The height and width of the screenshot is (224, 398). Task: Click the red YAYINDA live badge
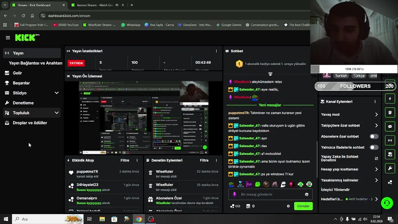coord(76,63)
